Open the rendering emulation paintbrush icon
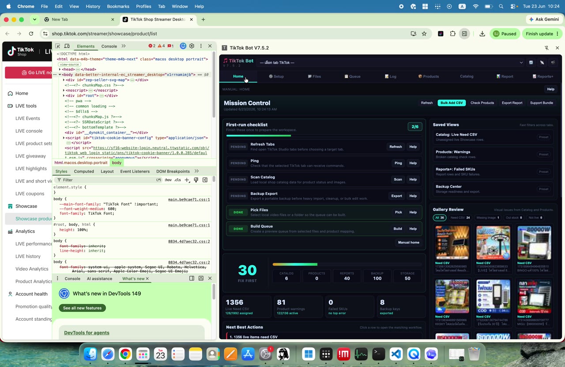The width and height of the screenshot is (565, 367). pos(196,180)
